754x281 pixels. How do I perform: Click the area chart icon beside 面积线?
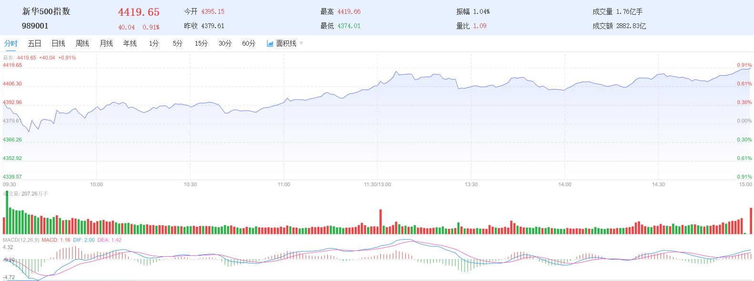270,43
